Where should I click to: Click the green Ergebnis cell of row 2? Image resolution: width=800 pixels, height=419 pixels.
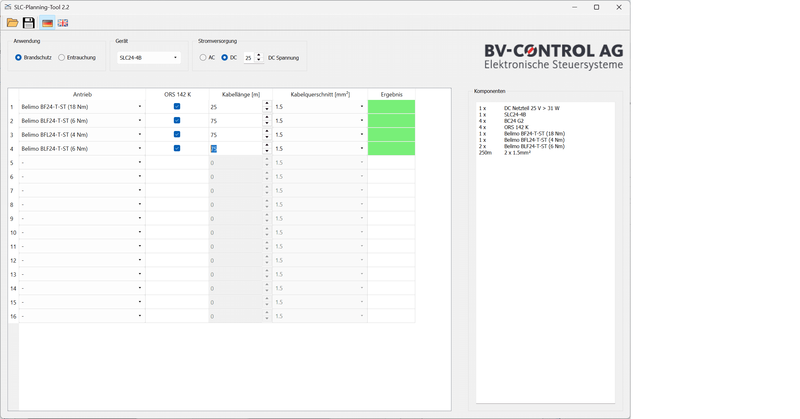[x=391, y=121]
